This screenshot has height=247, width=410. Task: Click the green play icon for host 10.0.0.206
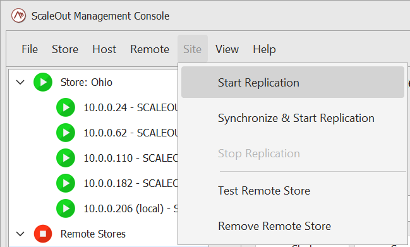click(66, 208)
